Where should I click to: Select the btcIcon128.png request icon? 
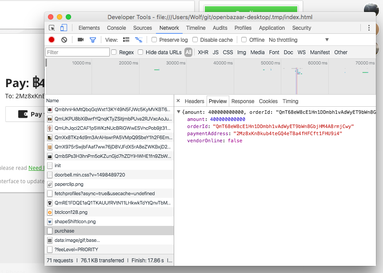click(50, 213)
